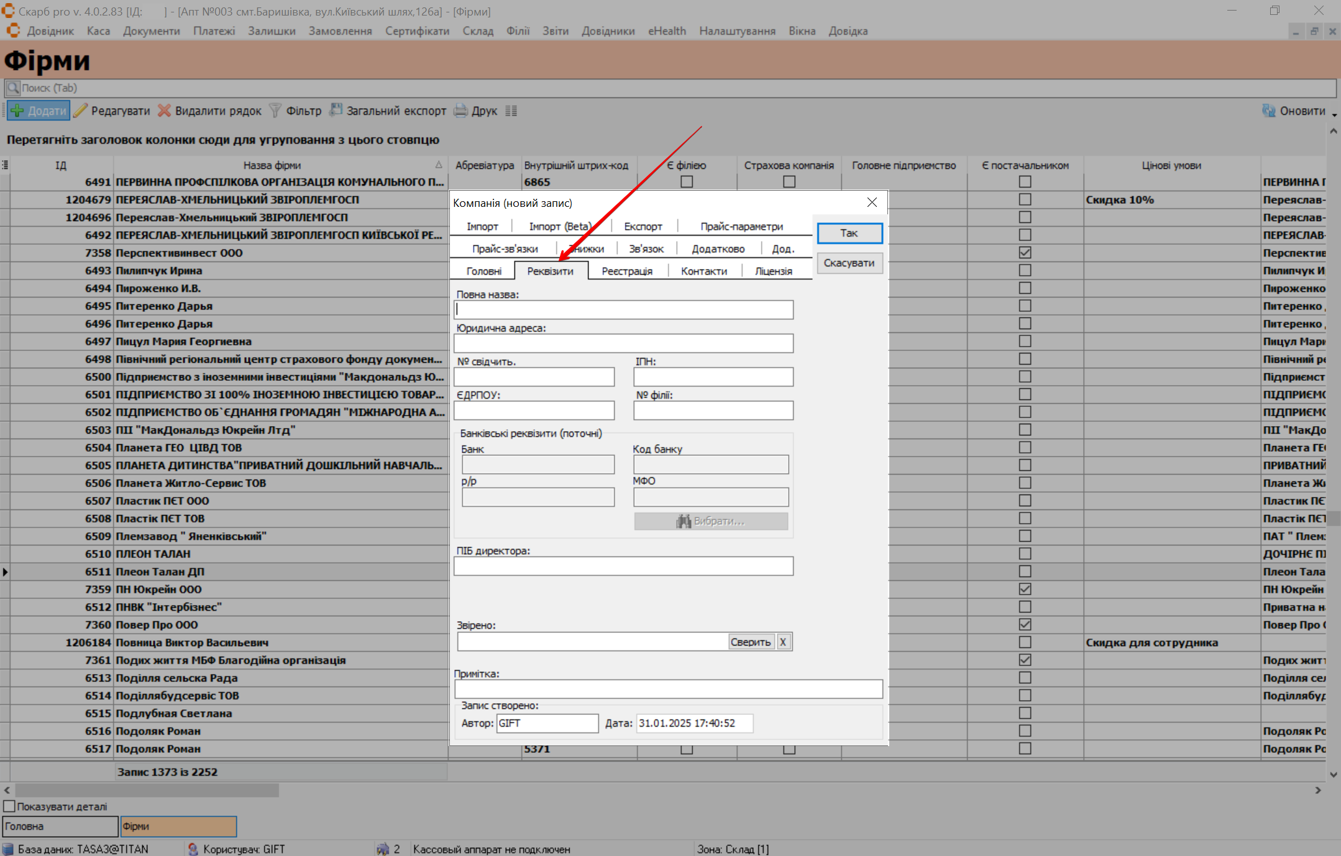
Task: Open the grid indicator menu left of ІД column
Action: [x=5, y=165]
